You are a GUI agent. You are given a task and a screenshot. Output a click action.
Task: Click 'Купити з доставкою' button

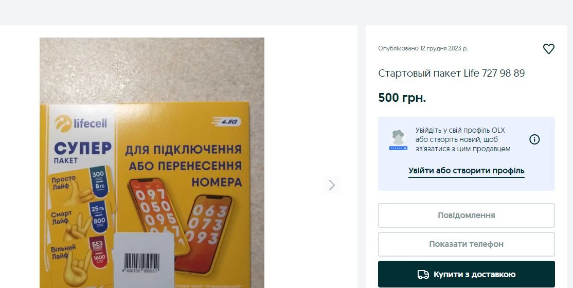[467, 274]
